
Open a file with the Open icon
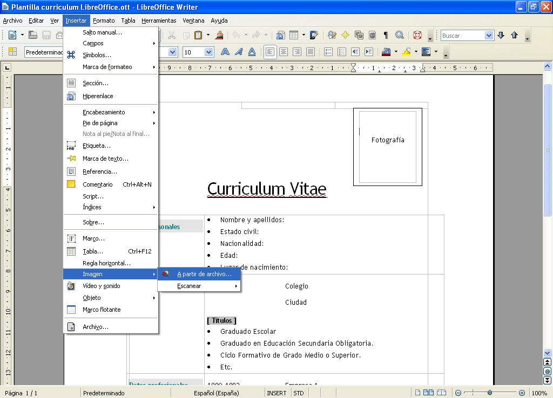pos(33,35)
